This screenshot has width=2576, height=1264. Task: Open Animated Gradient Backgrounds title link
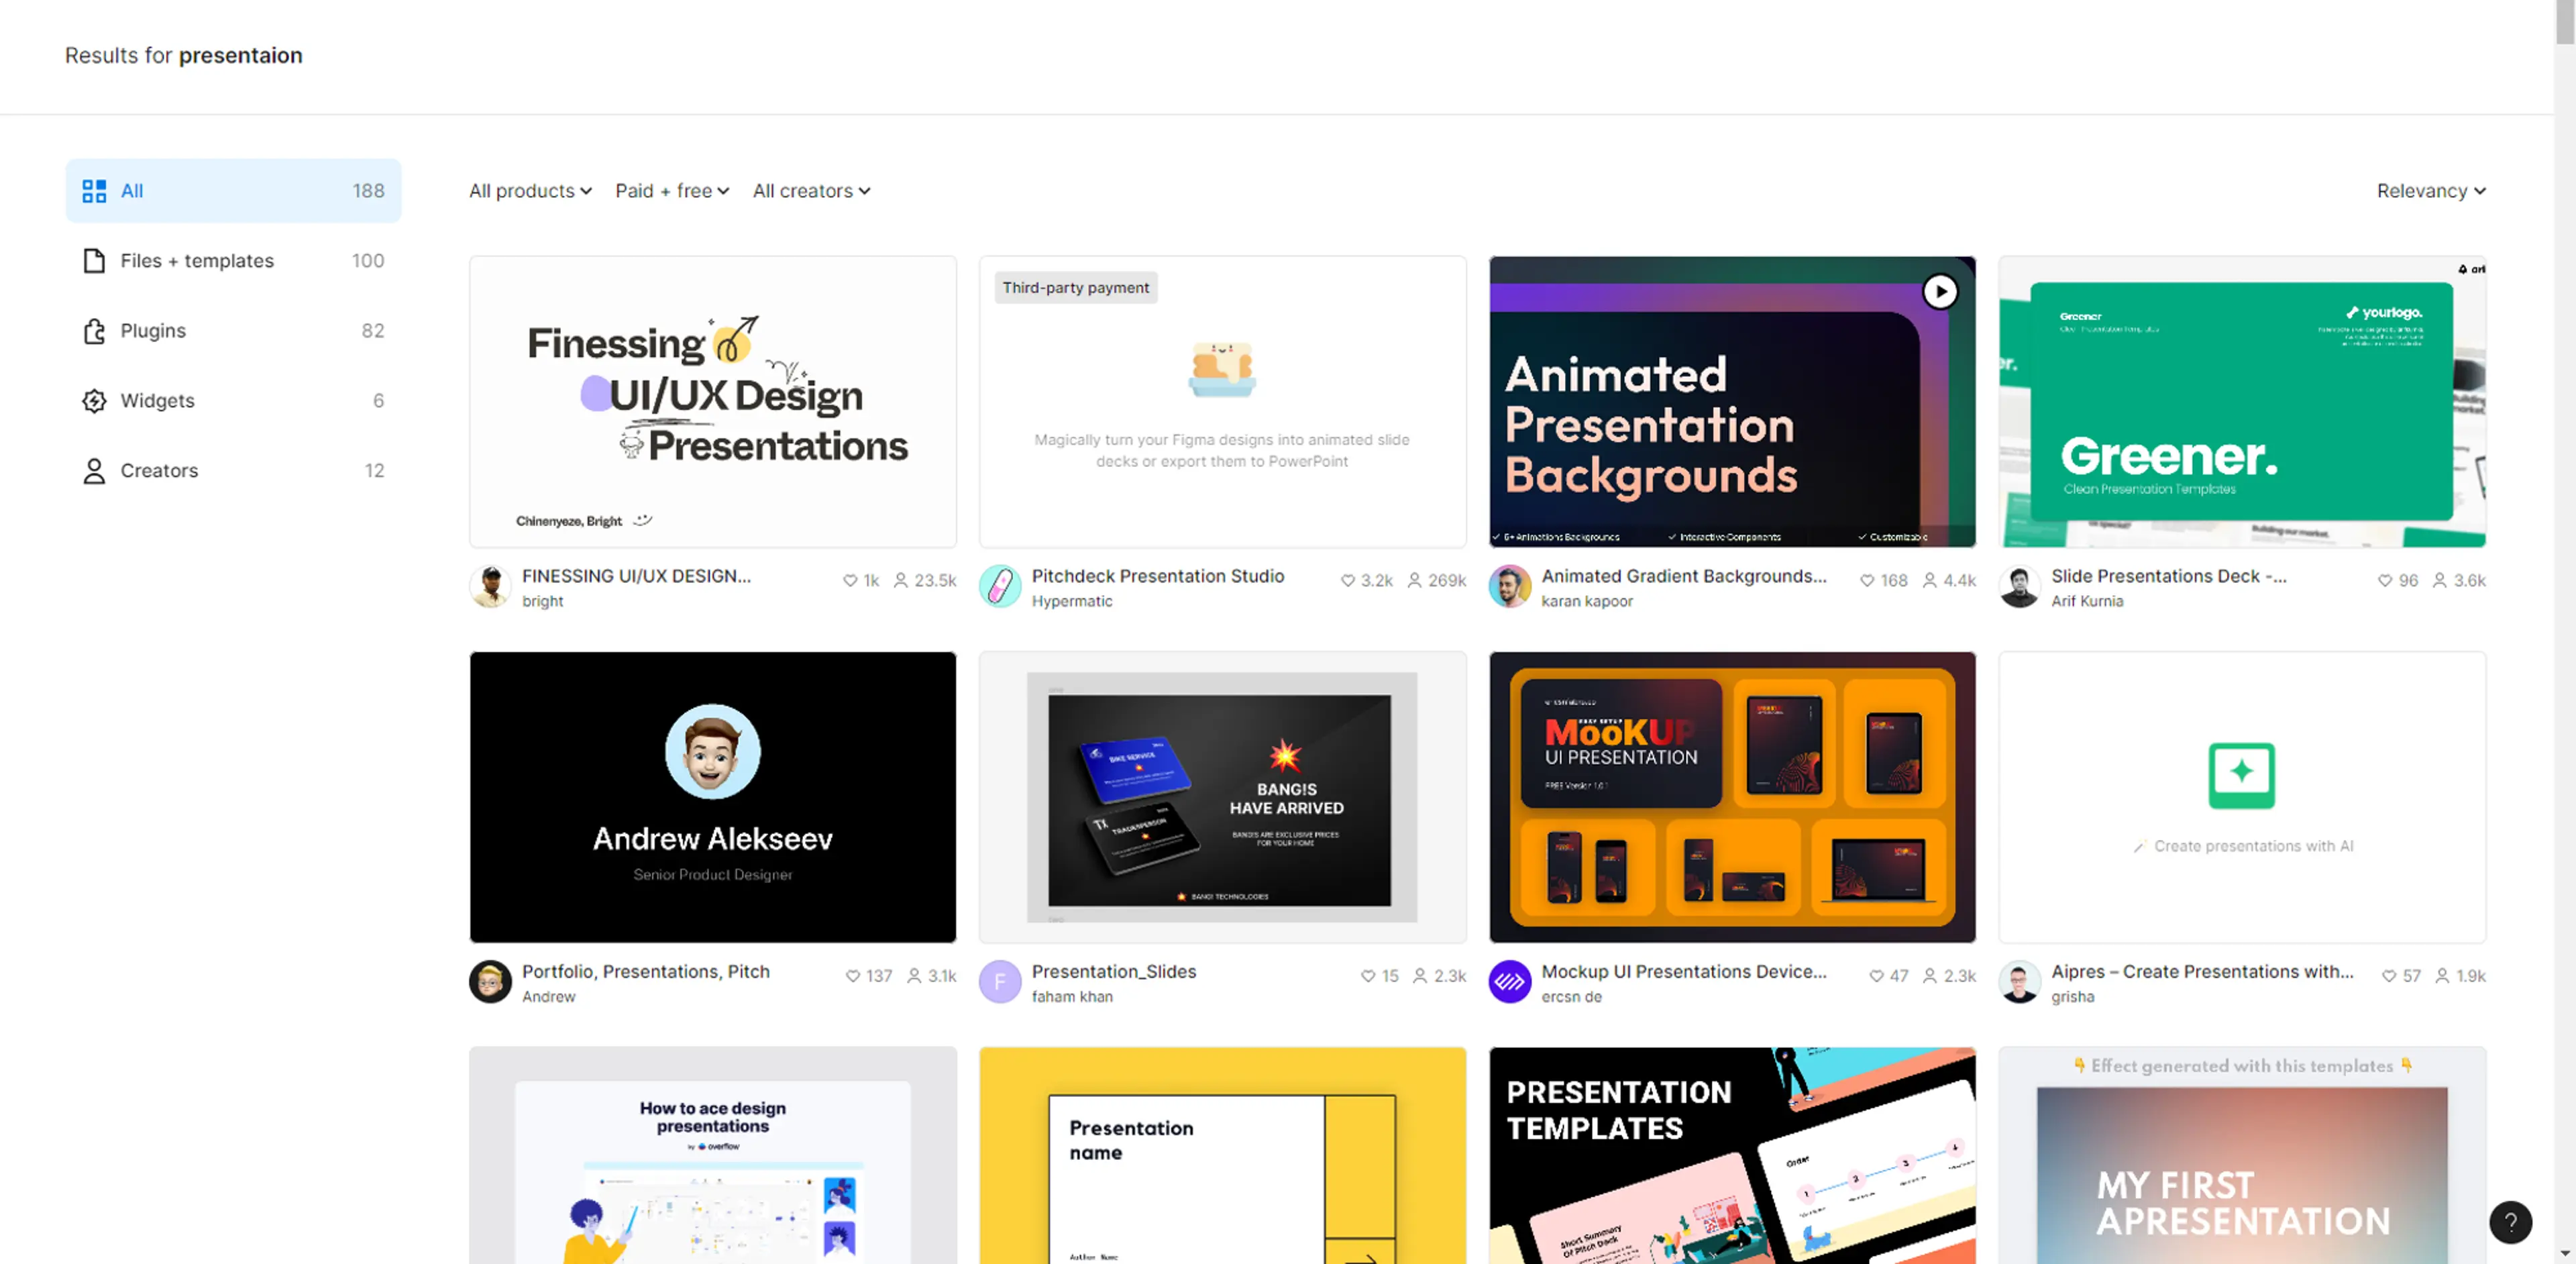1684,576
